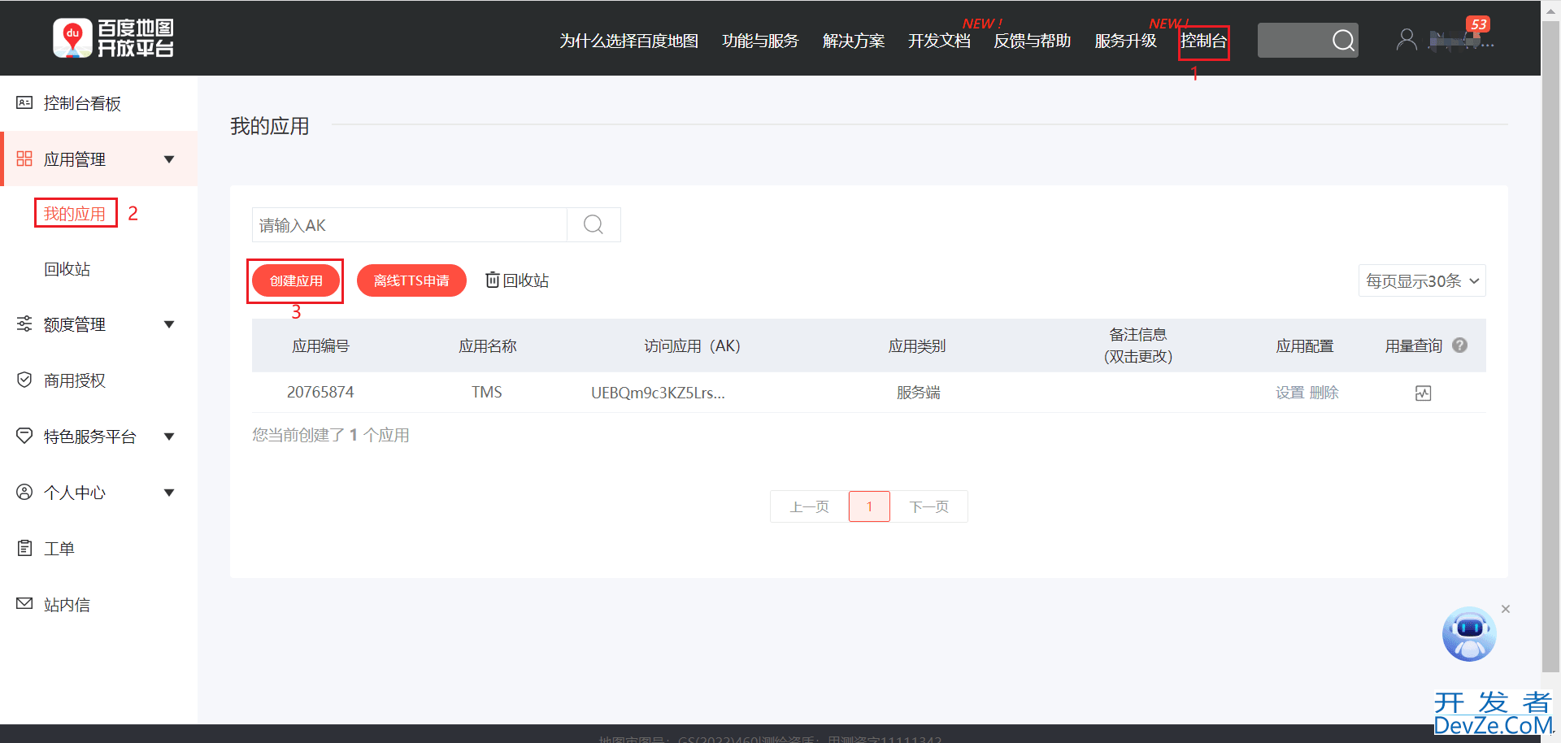The height and width of the screenshot is (743, 1561).
Task: Click the 工单 clipboard icon
Action: 24,548
